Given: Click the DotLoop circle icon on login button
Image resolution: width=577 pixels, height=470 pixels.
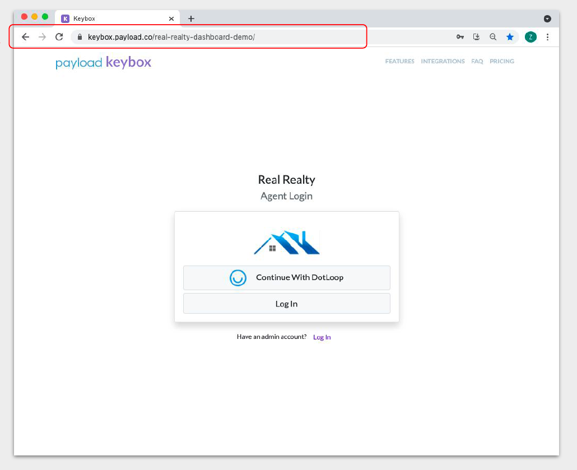Looking at the screenshot, I should tap(238, 278).
